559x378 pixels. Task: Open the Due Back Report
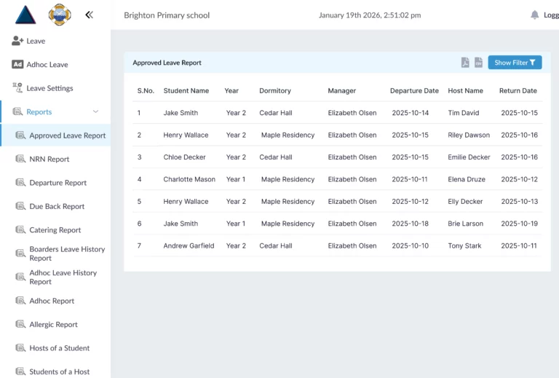pyautogui.click(x=57, y=206)
